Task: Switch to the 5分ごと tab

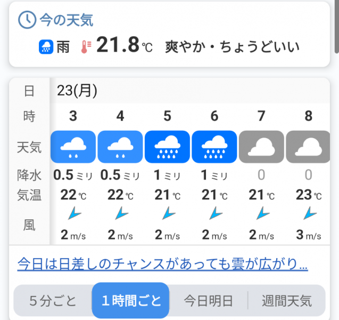Action: click(x=53, y=301)
